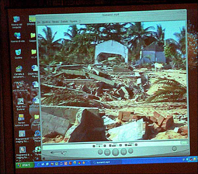Click the rewind button in QuickTime

coord(107,152)
